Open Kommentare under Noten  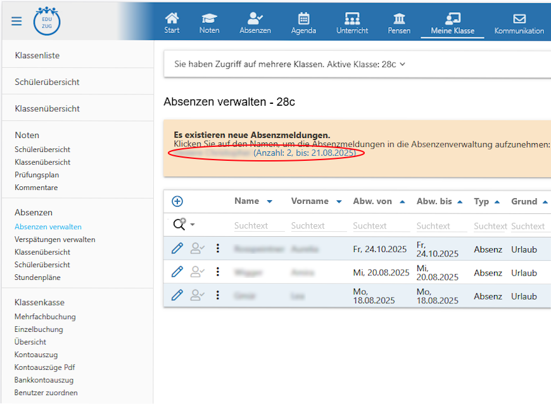(36, 187)
